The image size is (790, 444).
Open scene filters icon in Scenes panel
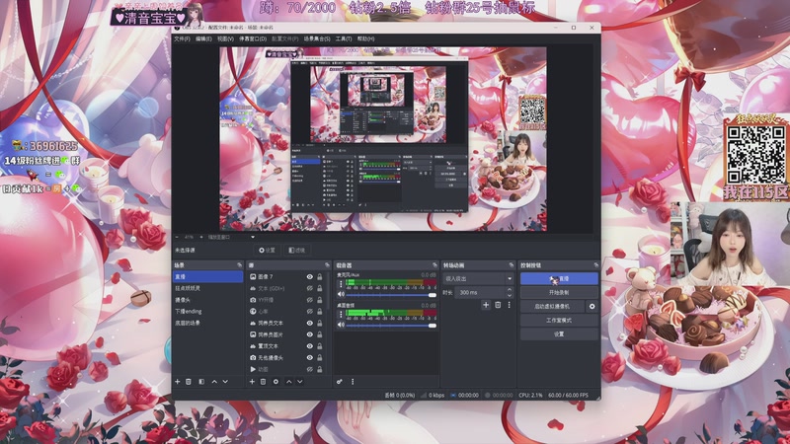pos(201,382)
